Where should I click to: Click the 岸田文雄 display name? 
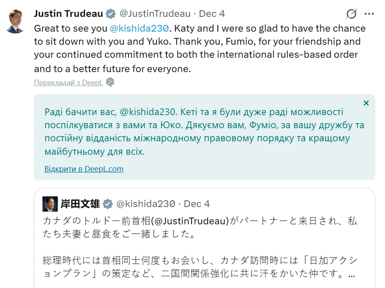pyautogui.click(x=80, y=204)
